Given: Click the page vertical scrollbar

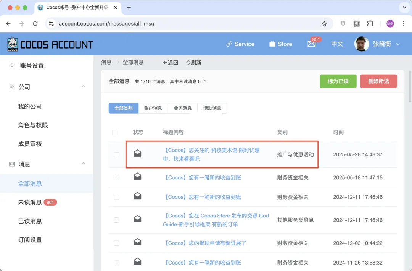Looking at the screenshot, I should (x=410, y=87).
